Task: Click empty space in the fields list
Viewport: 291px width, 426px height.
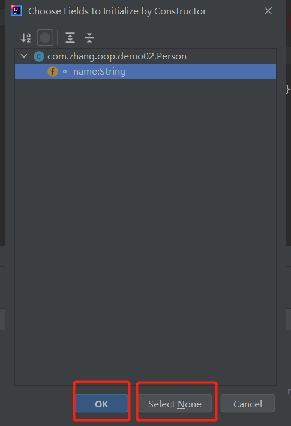Action: coord(146,231)
